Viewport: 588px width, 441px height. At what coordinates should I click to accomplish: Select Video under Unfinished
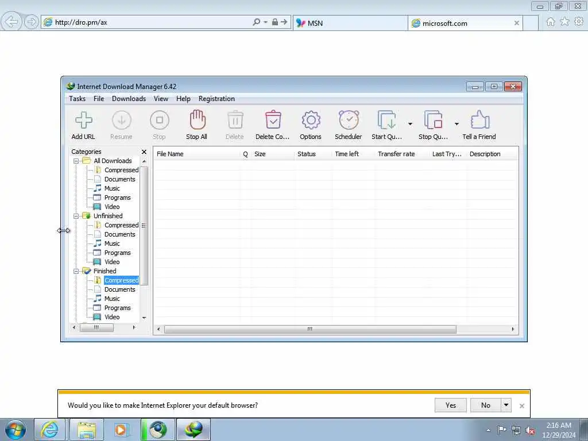(112, 262)
